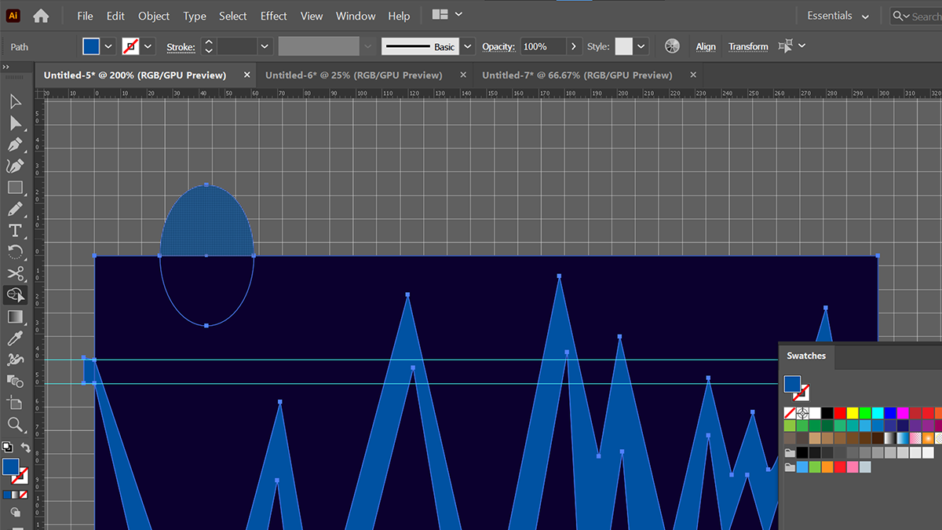Open the fill color dropdown
The width and height of the screenshot is (942, 530).
click(108, 46)
